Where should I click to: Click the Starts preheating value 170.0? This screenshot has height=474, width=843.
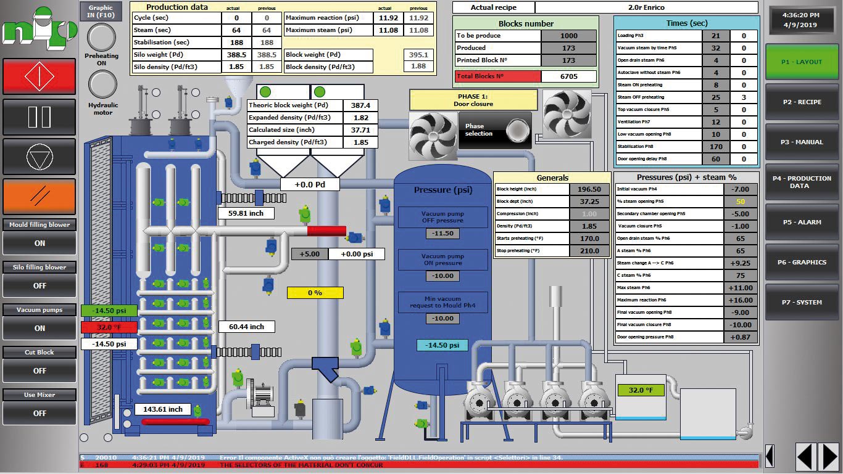pos(589,239)
